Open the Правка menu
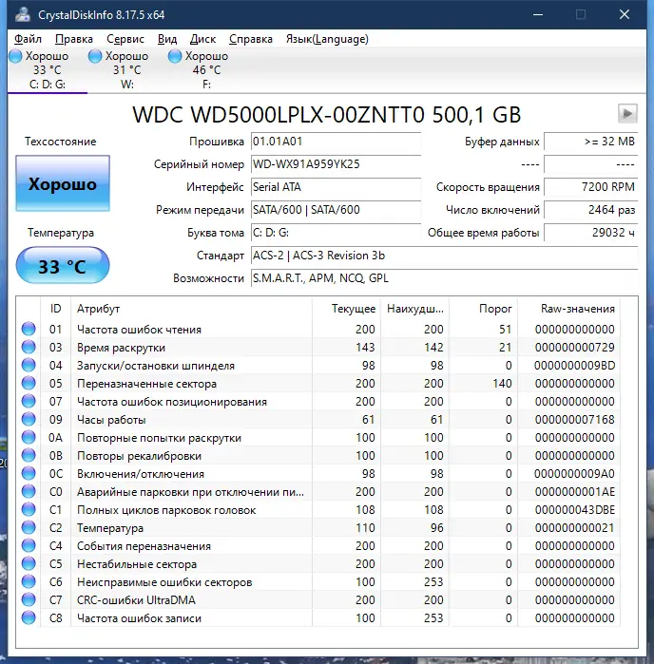Viewport: 654px width, 664px height. (x=74, y=39)
